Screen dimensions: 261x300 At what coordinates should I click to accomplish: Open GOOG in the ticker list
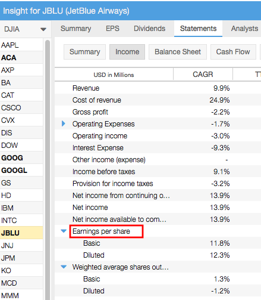(21, 158)
